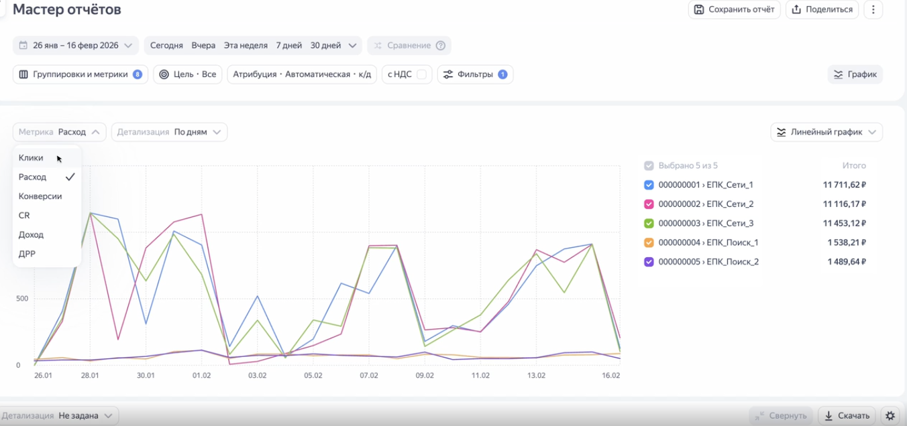Click the help icon beside Сравнение
Viewport: 907px width, 426px height.
pyautogui.click(x=441, y=46)
